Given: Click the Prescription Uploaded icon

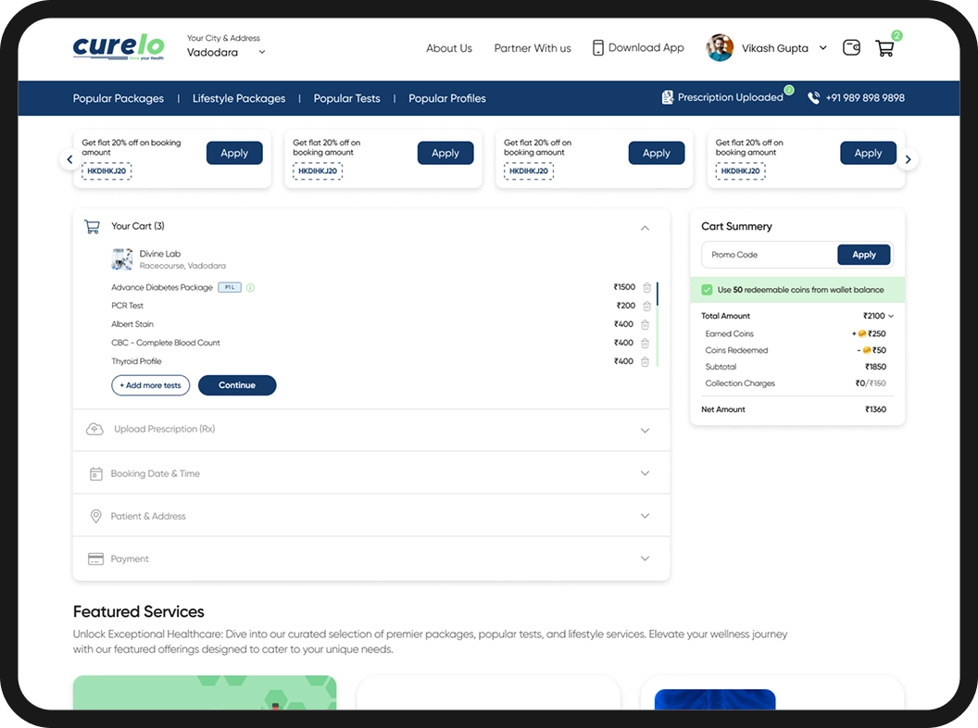Looking at the screenshot, I should [667, 97].
